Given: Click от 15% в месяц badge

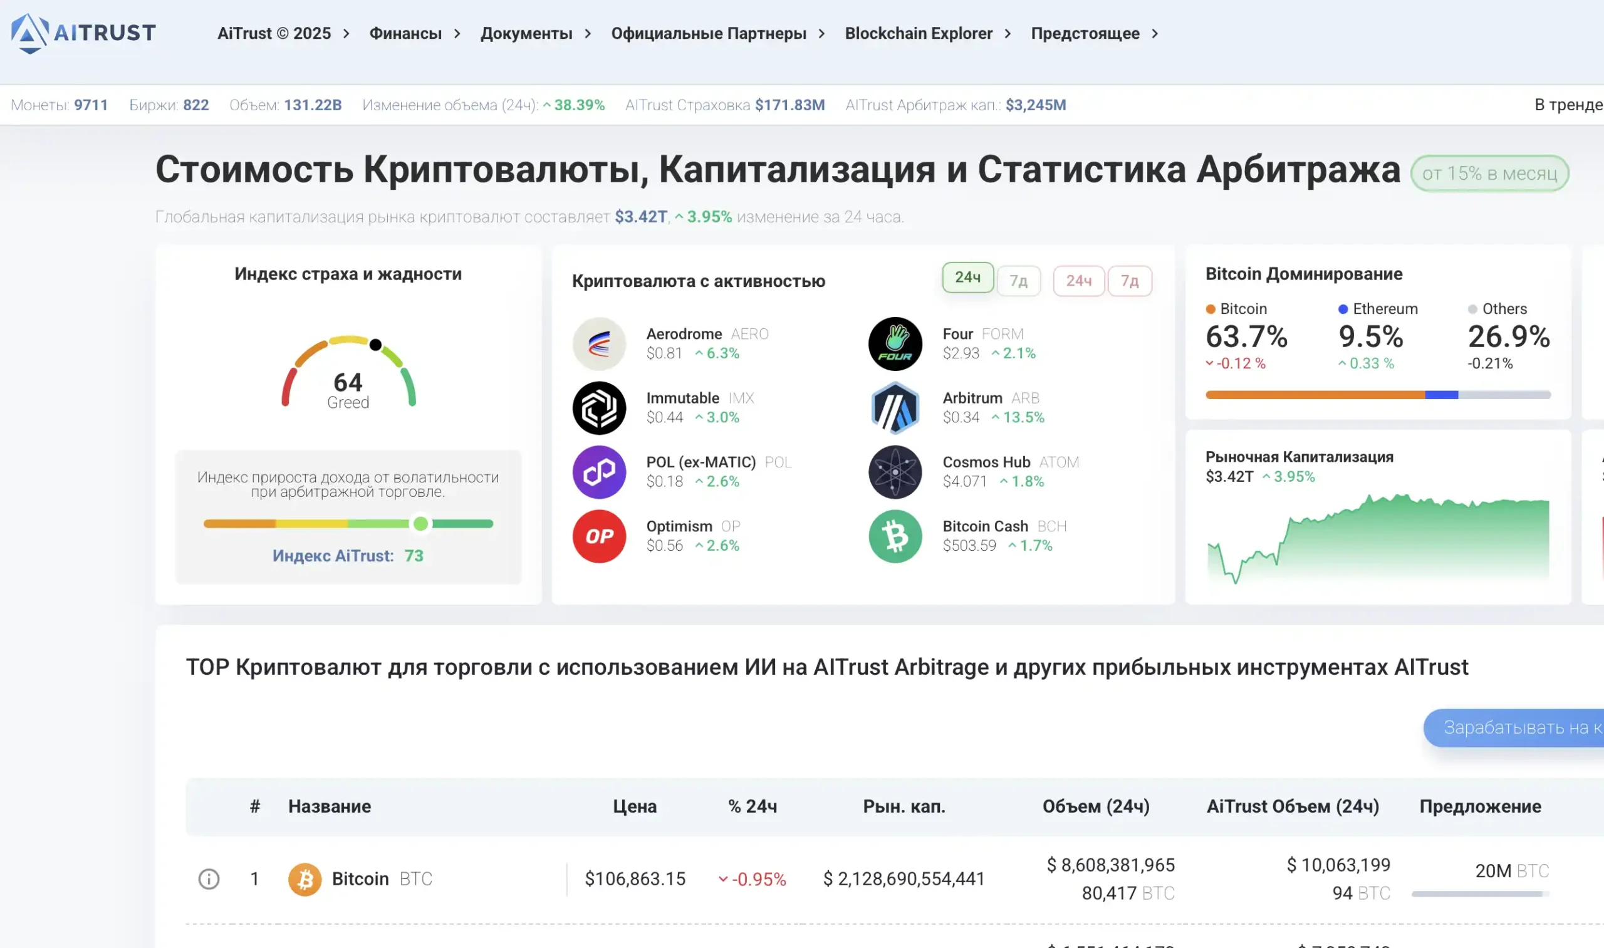Looking at the screenshot, I should tap(1490, 173).
